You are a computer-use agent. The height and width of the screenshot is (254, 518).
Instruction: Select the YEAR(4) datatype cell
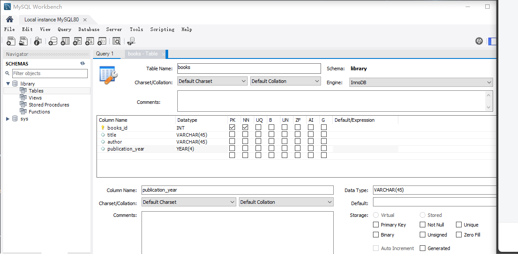(185, 149)
